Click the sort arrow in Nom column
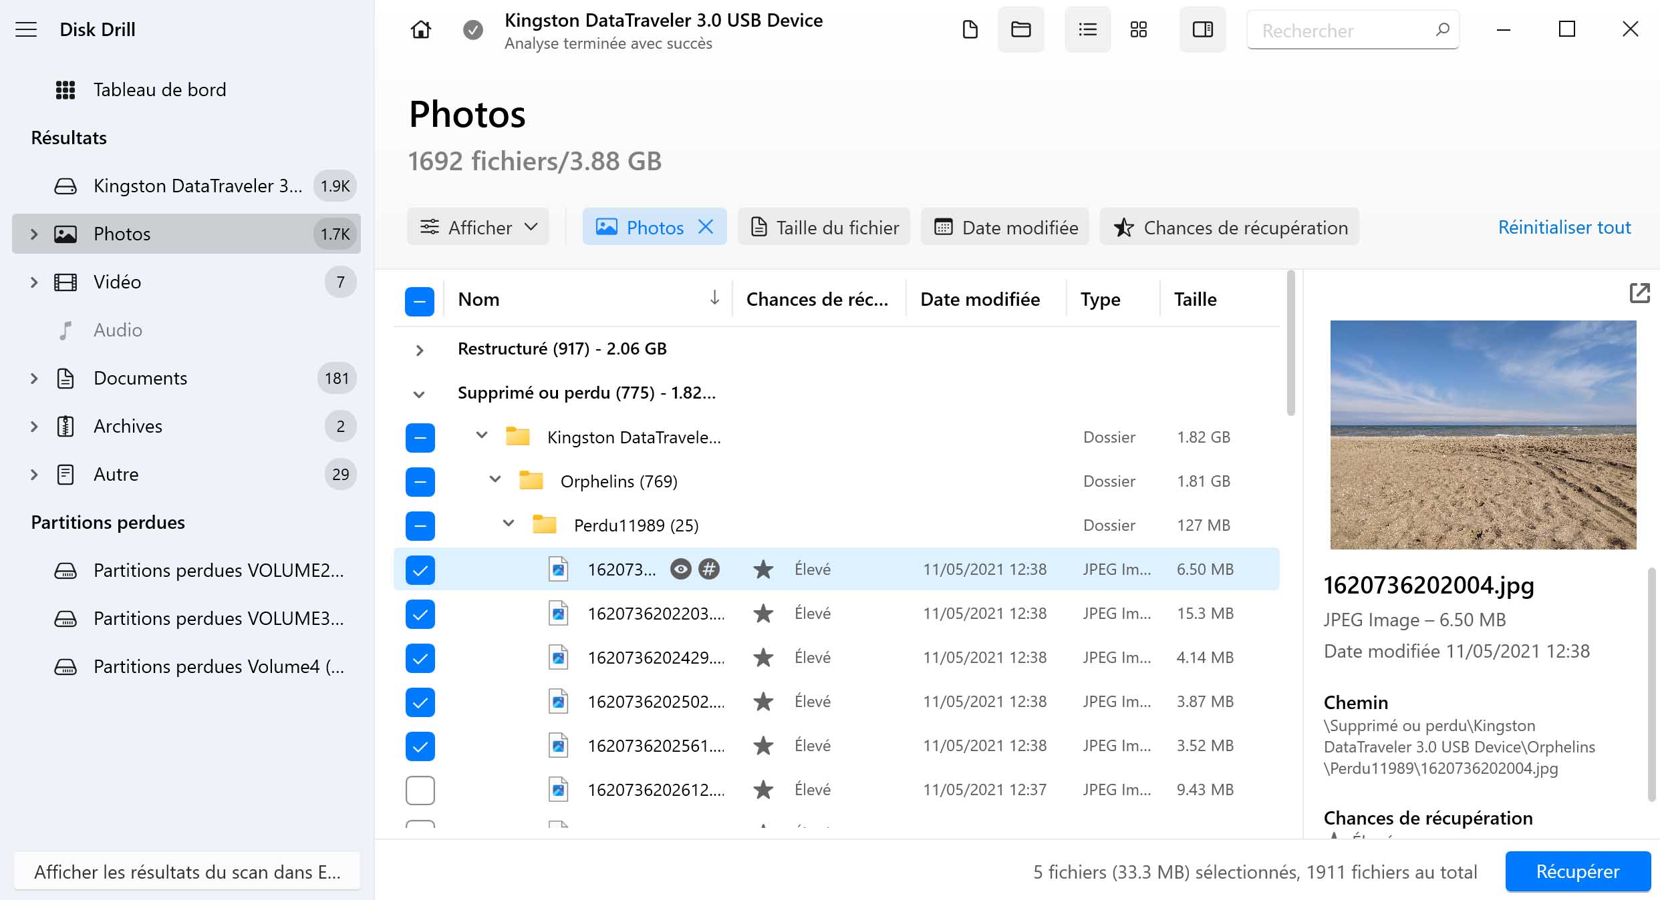The image size is (1660, 900). tap(714, 298)
